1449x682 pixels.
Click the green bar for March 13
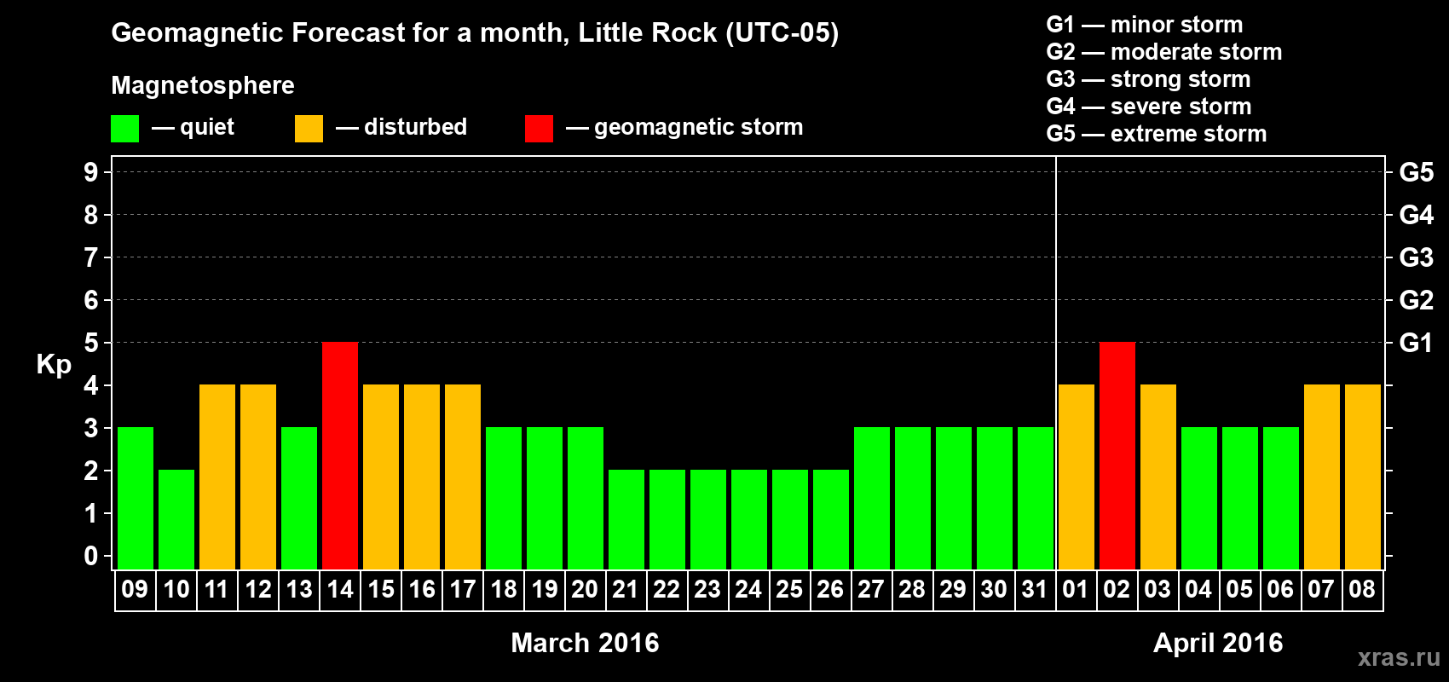pyautogui.click(x=299, y=499)
